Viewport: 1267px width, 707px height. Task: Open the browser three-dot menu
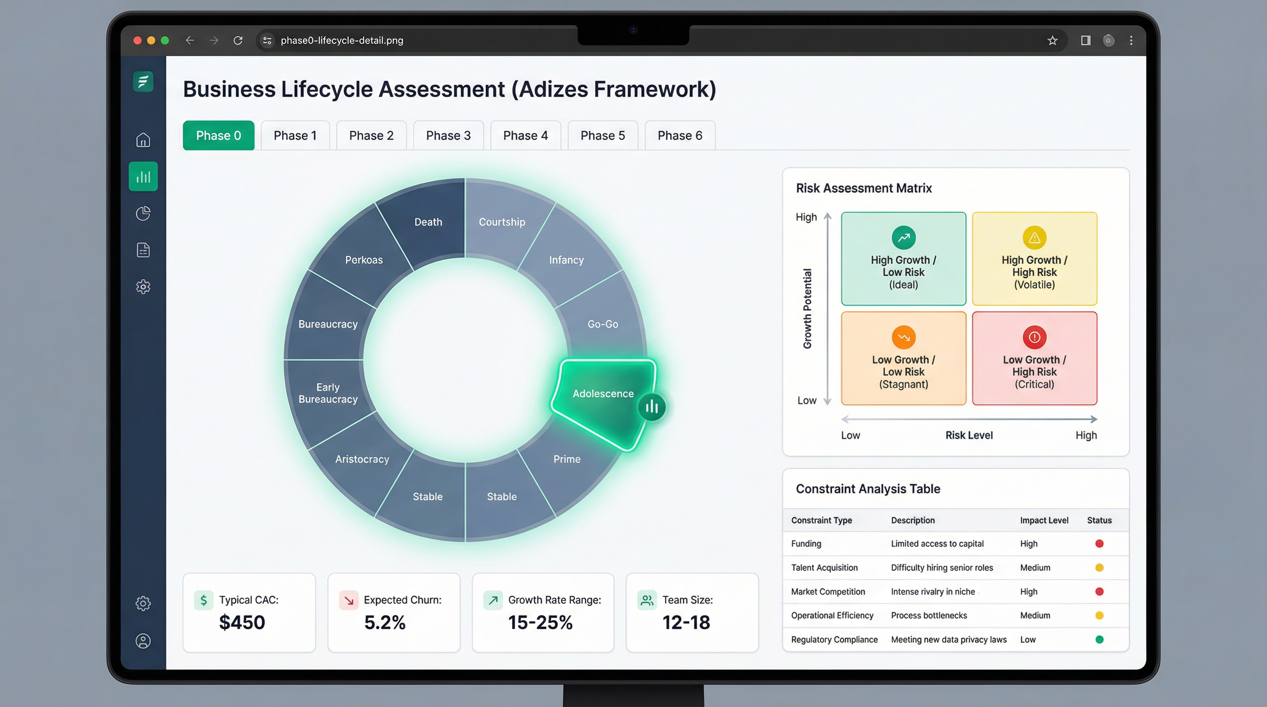[1131, 41]
